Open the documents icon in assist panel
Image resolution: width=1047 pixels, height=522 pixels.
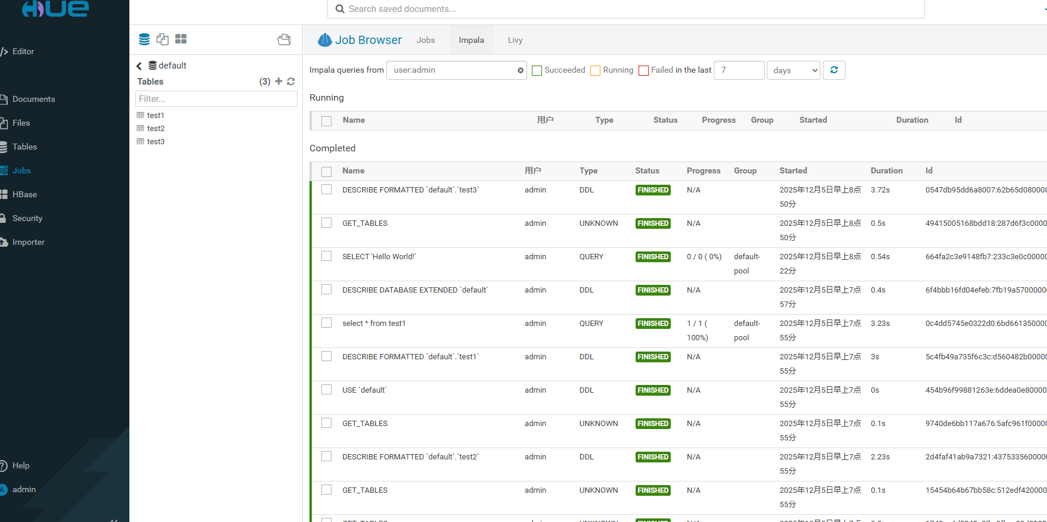point(162,39)
